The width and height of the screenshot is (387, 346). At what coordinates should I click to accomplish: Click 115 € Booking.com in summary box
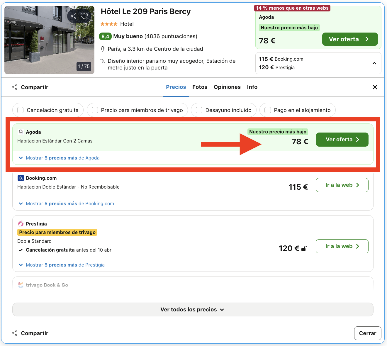[281, 59]
